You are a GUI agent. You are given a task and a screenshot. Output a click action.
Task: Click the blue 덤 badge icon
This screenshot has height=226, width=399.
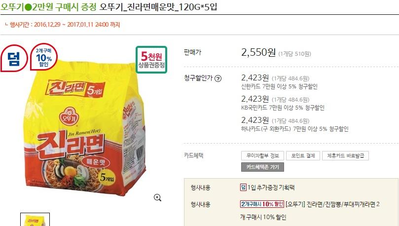(14, 58)
